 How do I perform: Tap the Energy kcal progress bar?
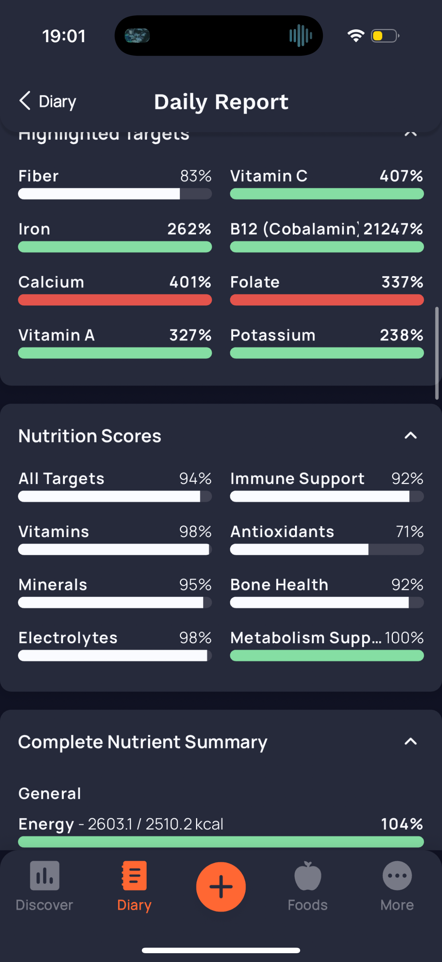pos(221,842)
